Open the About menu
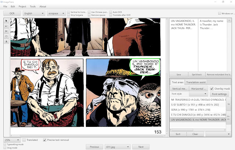 coord(43,7)
